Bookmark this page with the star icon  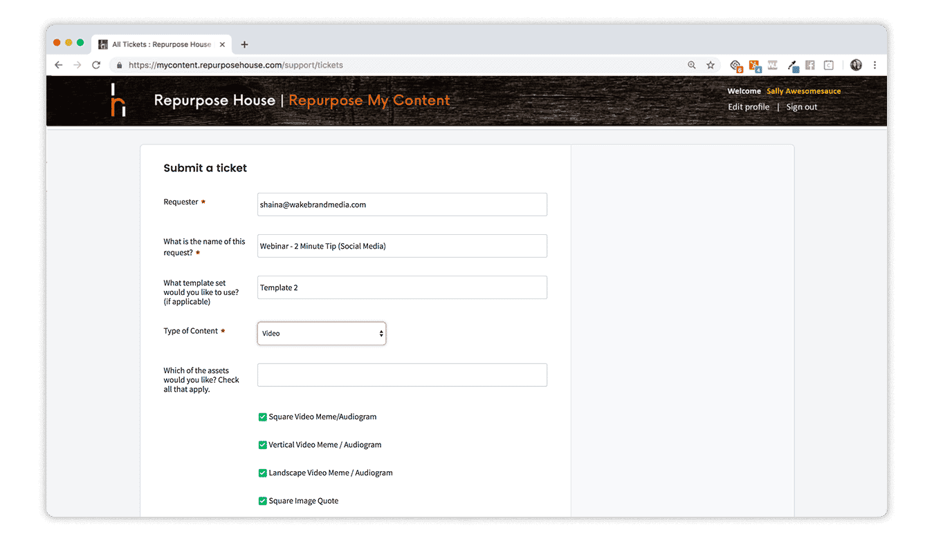(710, 65)
